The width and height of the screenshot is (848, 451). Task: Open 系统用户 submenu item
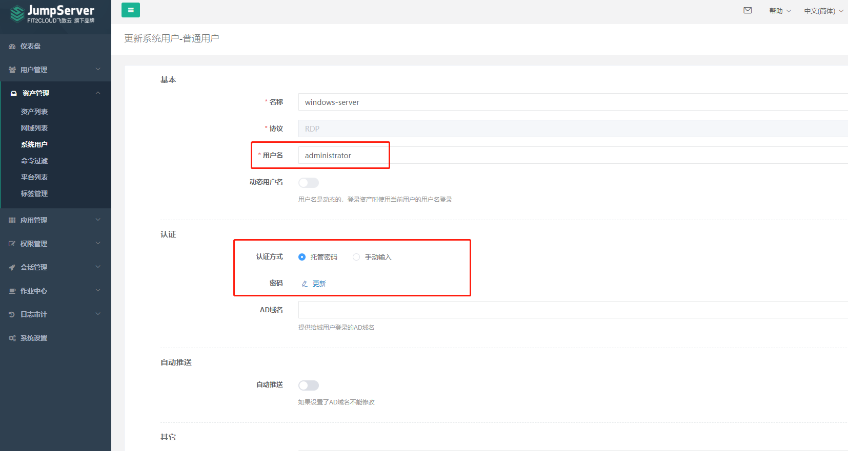pyautogui.click(x=34, y=144)
